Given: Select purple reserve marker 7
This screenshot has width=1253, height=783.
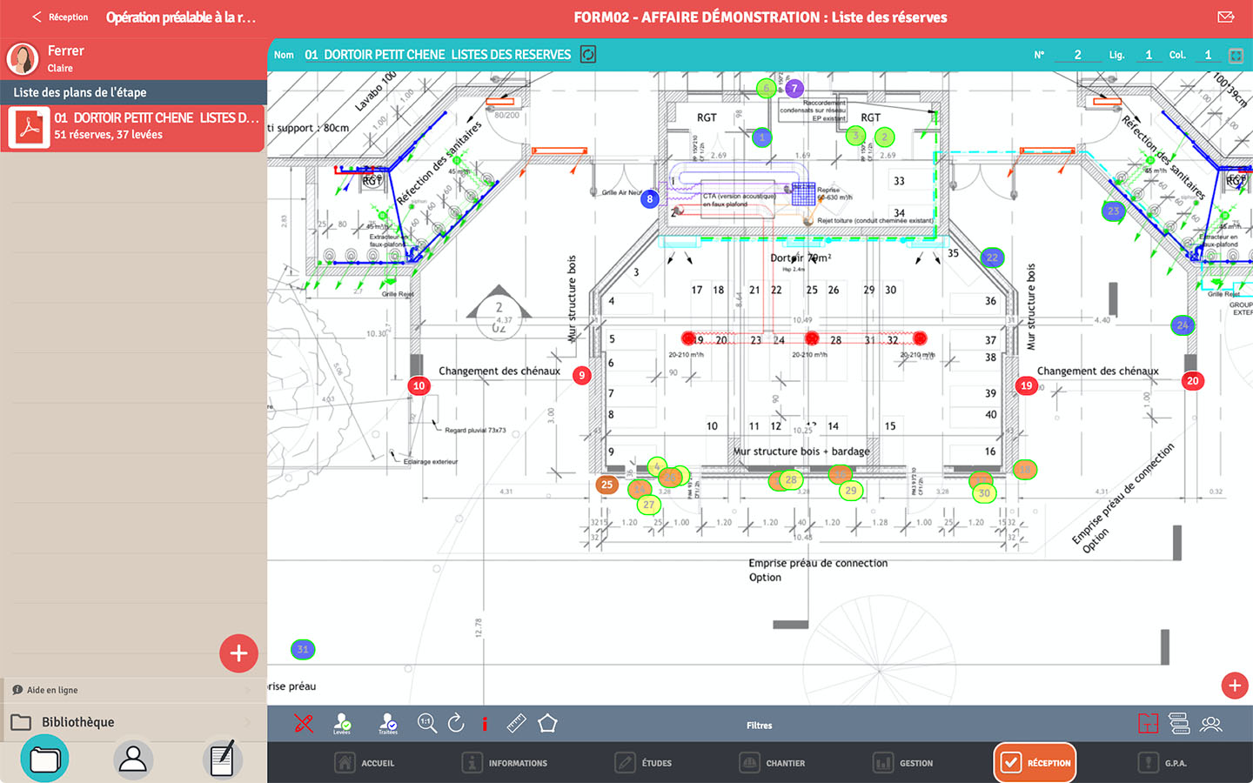Looking at the screenshot, I should (794, 88).
